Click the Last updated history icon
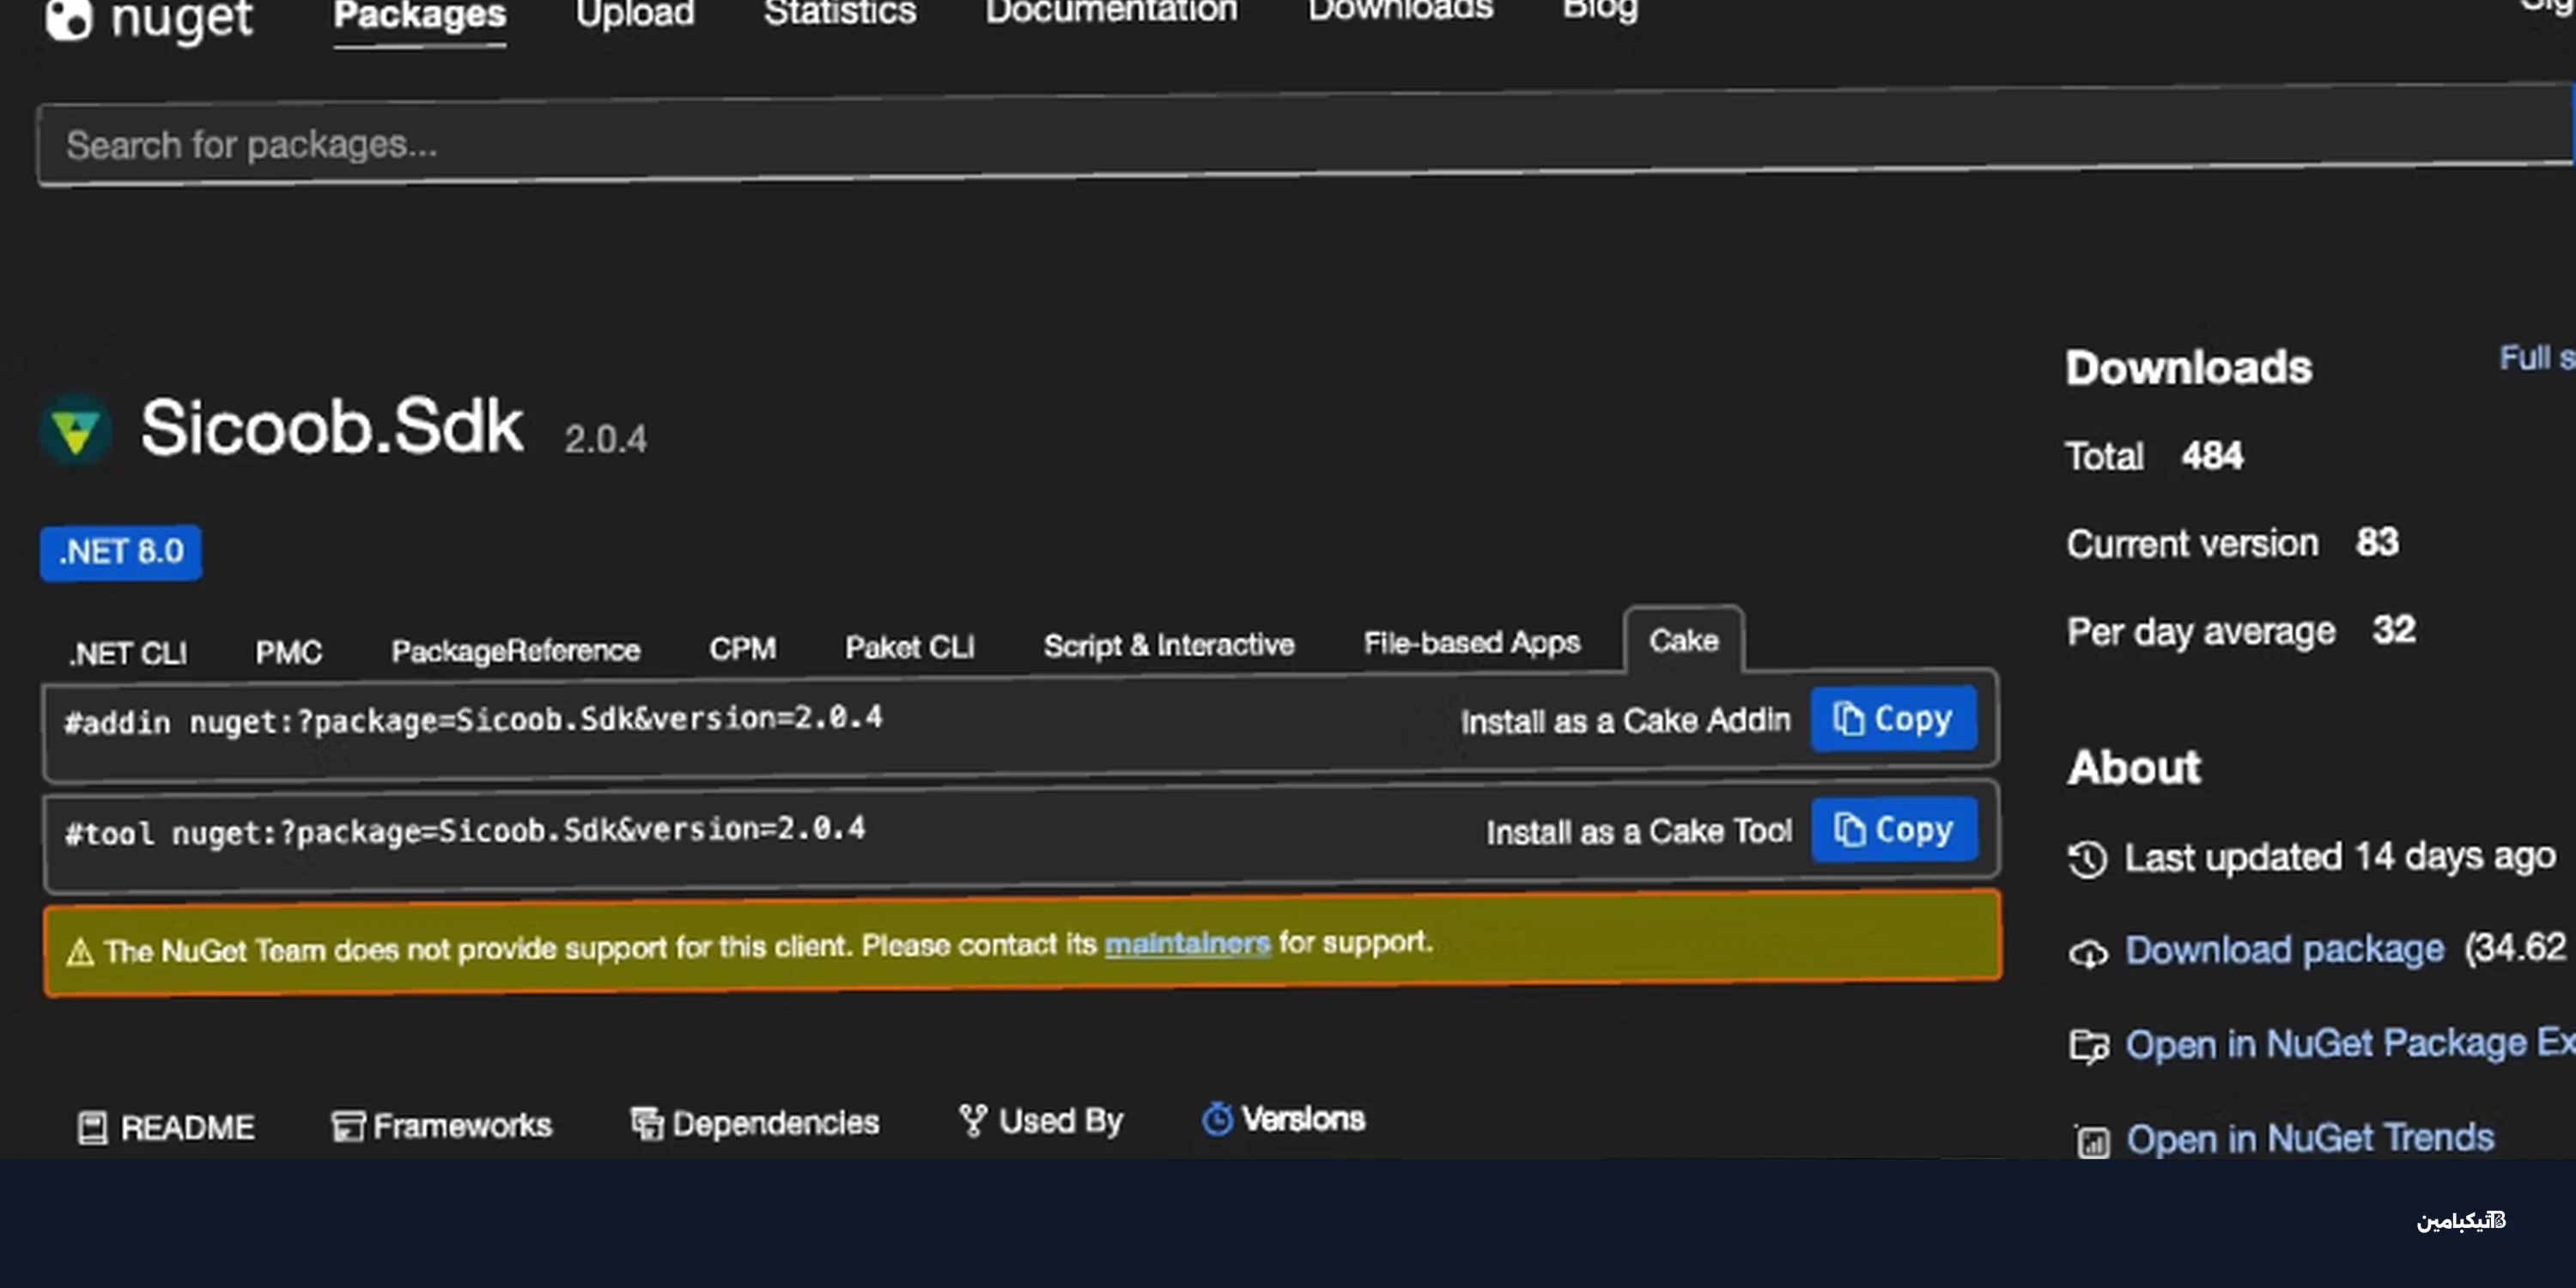This screenshot has height=1288, width=2576. 2087,859
